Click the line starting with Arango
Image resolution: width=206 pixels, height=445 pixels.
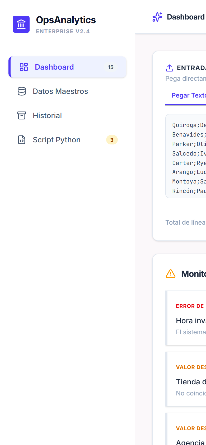click(x=189, y=172)
